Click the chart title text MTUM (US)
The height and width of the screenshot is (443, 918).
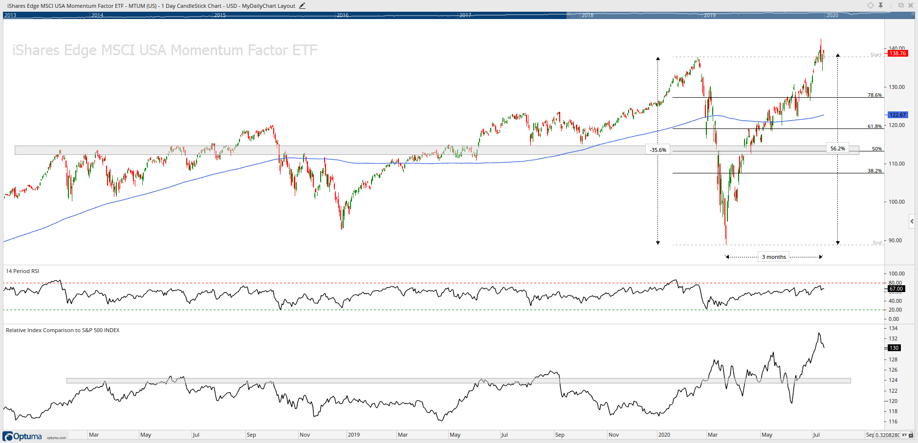pos(143,6)
